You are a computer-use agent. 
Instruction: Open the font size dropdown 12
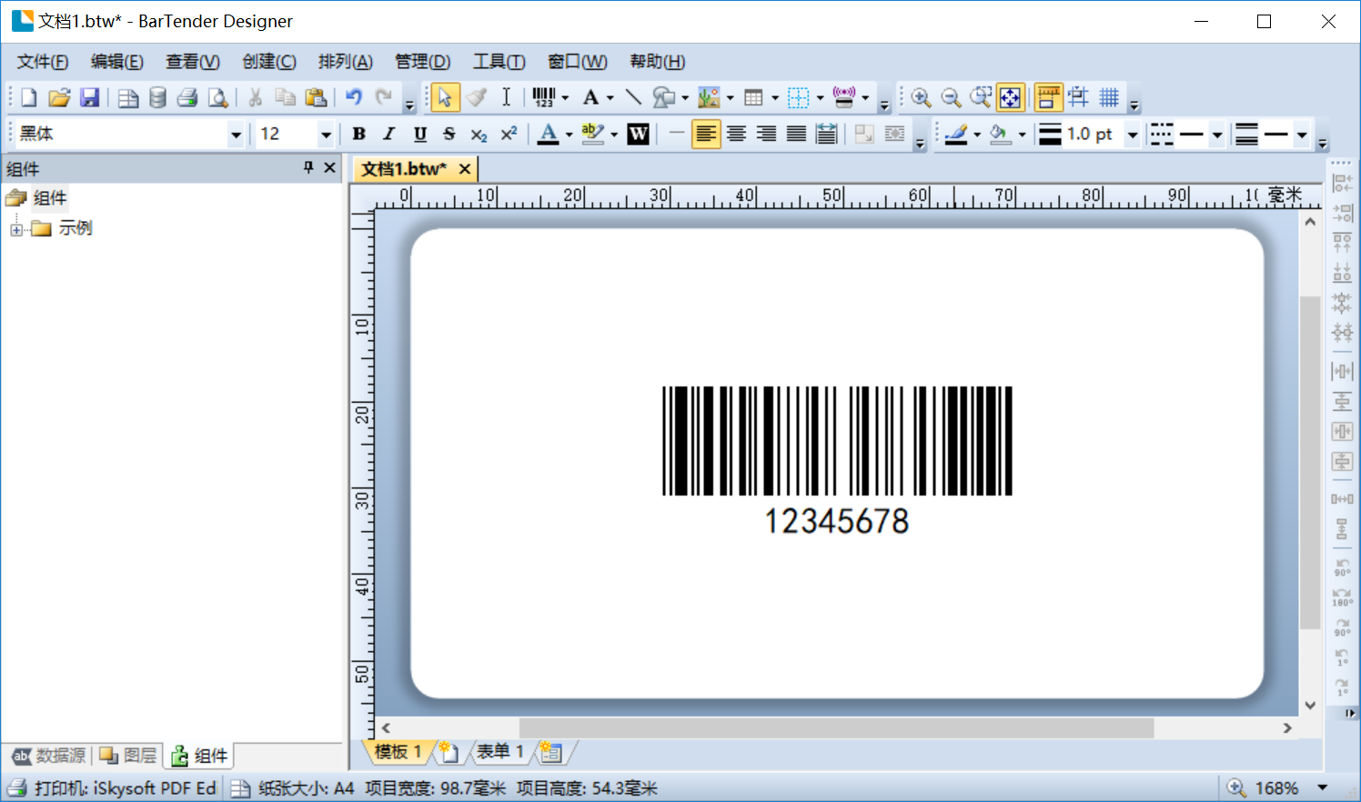(x=326, y=135)
